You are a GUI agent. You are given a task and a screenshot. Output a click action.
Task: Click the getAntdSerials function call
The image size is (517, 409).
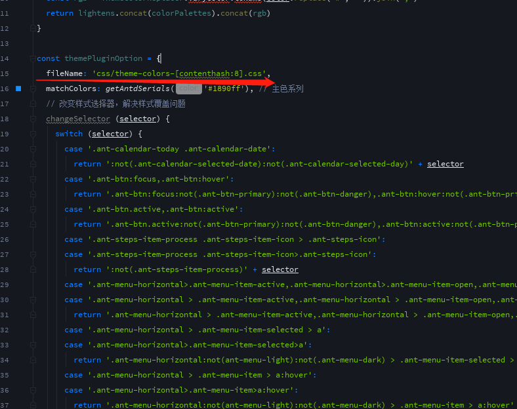click(x=138, y=88)
